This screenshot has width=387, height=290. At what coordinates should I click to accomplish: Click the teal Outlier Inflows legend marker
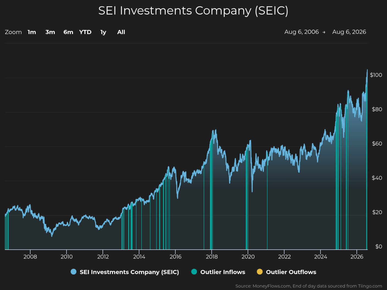pos(194,272)
